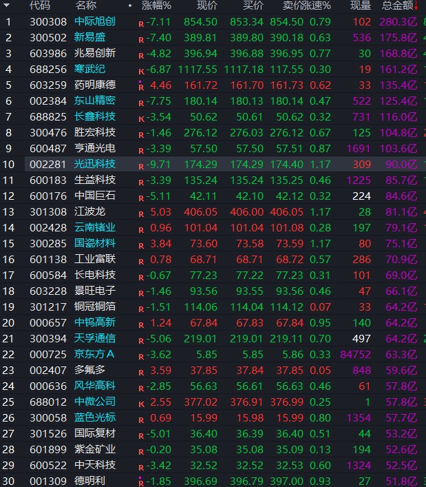Click stock code 688256

click(x=48, y=70)
